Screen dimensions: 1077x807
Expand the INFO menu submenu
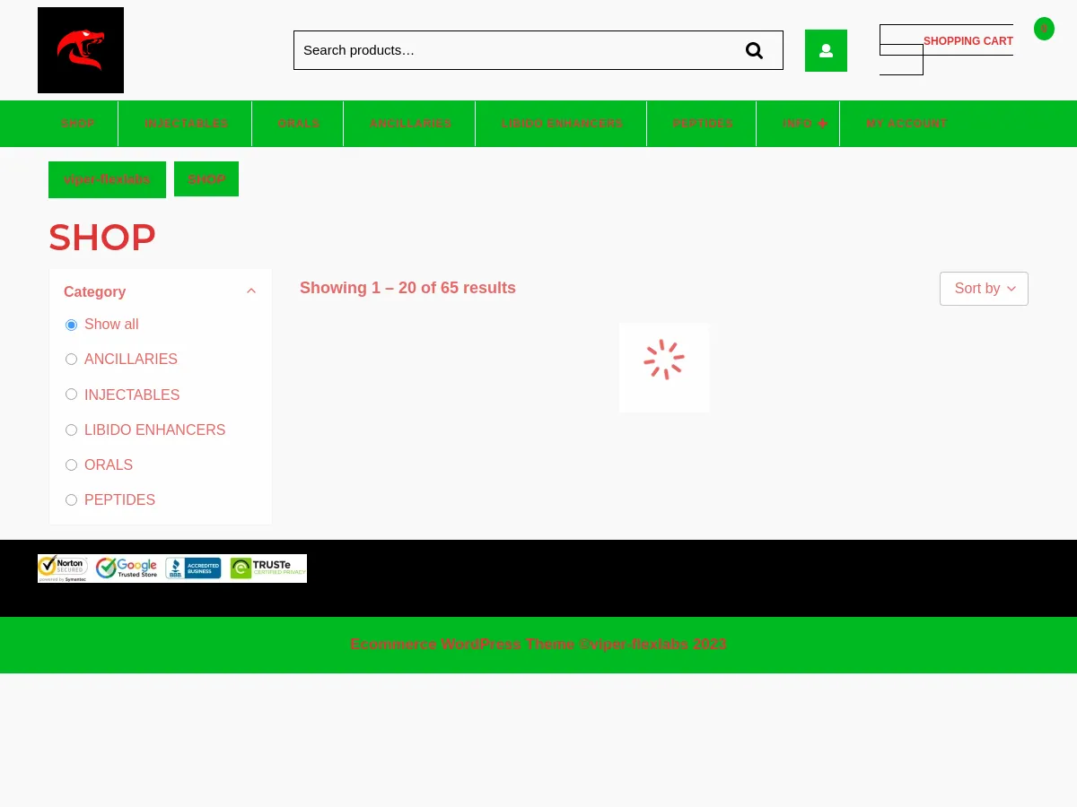coord(823,124)
